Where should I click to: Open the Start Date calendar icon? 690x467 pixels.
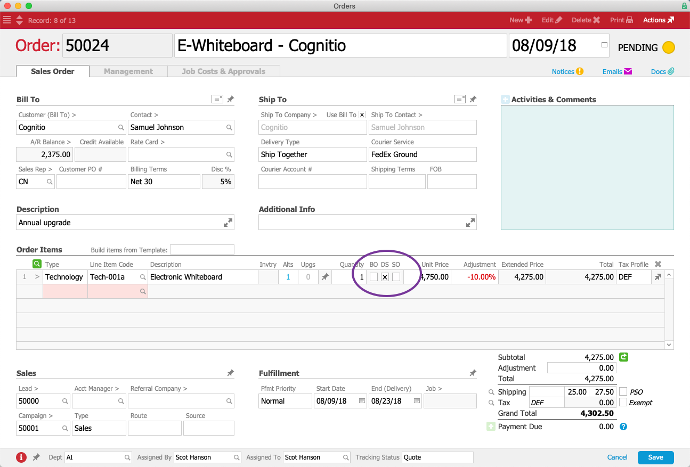(362, 401)
